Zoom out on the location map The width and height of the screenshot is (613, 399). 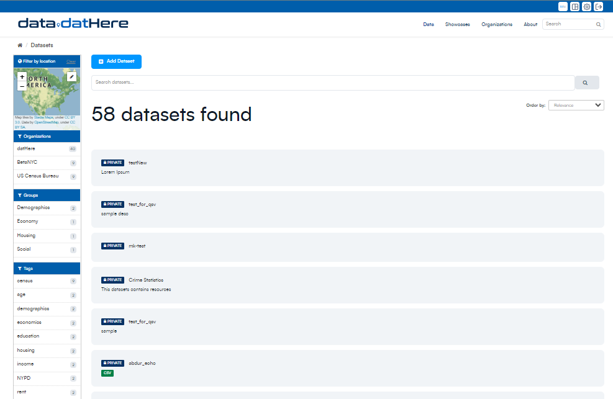tap(22, 86)
